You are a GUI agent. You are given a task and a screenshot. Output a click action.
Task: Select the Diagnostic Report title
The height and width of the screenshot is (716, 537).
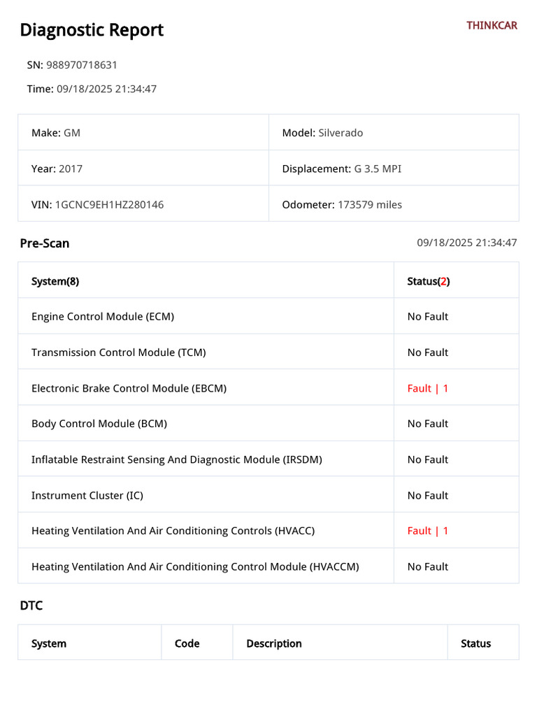92,30
